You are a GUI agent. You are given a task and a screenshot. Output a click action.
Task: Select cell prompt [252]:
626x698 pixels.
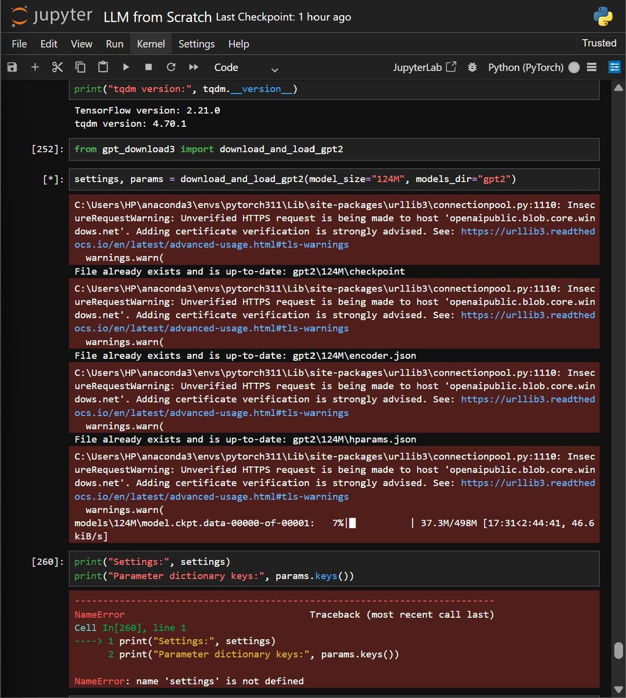48,149
